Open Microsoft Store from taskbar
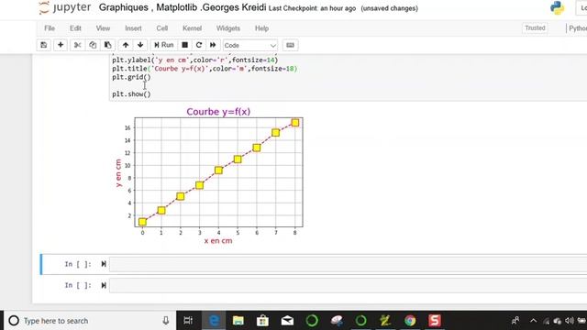 pos(263,321)
